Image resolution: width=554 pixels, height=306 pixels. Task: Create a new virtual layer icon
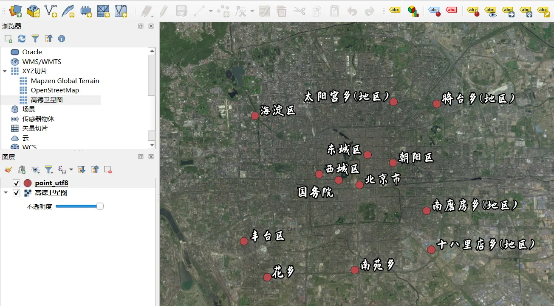point(121,11)
